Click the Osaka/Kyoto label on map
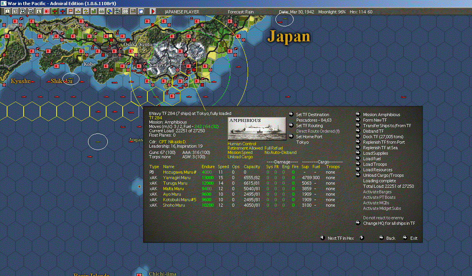Screen dimensions: 472x276 pos(138,44)
